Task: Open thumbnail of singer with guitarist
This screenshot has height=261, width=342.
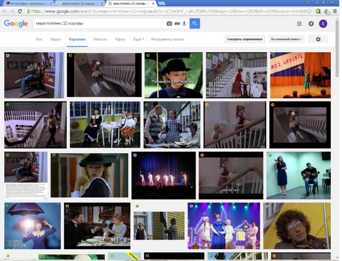Action: [x=299, y=176]
